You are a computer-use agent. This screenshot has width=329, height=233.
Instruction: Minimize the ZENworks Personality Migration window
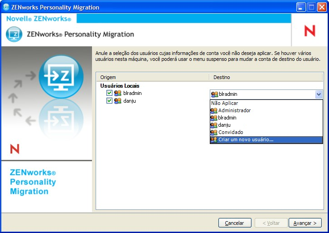pyautogui.click(x=300, y=7)
